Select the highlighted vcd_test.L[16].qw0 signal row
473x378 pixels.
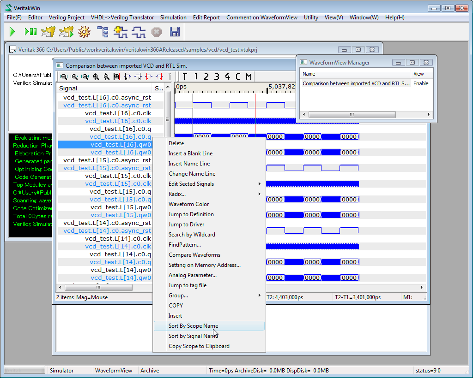[105, 144]
